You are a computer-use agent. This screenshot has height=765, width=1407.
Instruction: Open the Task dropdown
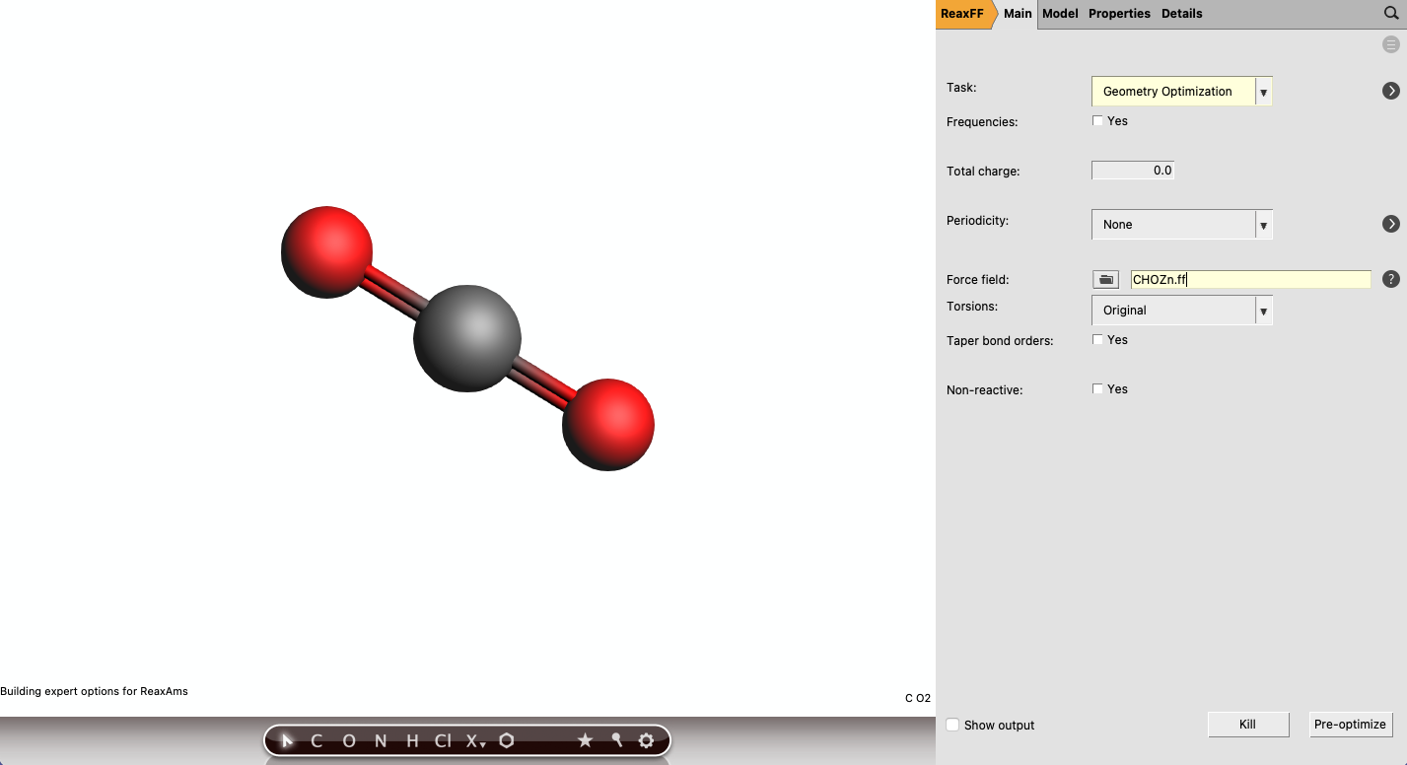tap(1262, 91)
